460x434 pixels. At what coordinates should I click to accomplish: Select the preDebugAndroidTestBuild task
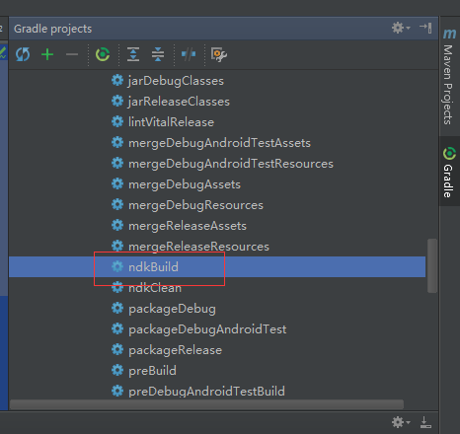tap(206, 392)
